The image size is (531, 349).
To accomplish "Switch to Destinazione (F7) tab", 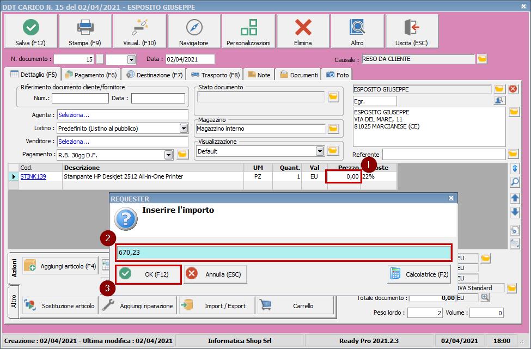I will click(155, 75).
